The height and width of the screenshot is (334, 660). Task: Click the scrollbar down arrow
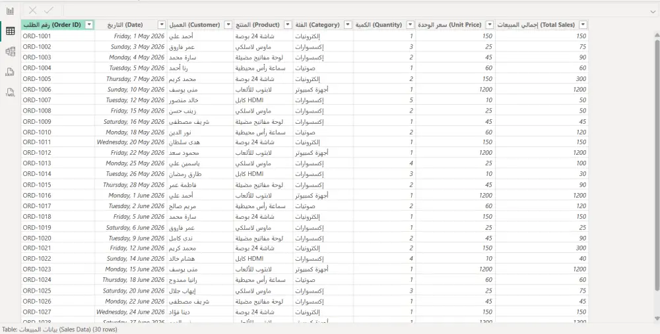point(657,319)
